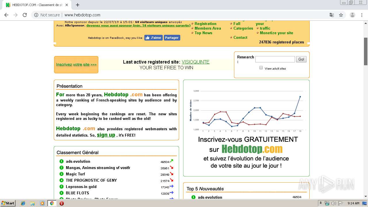
Task: Follow the devenez vous aussi sponsor link
Action: [138, 26]
